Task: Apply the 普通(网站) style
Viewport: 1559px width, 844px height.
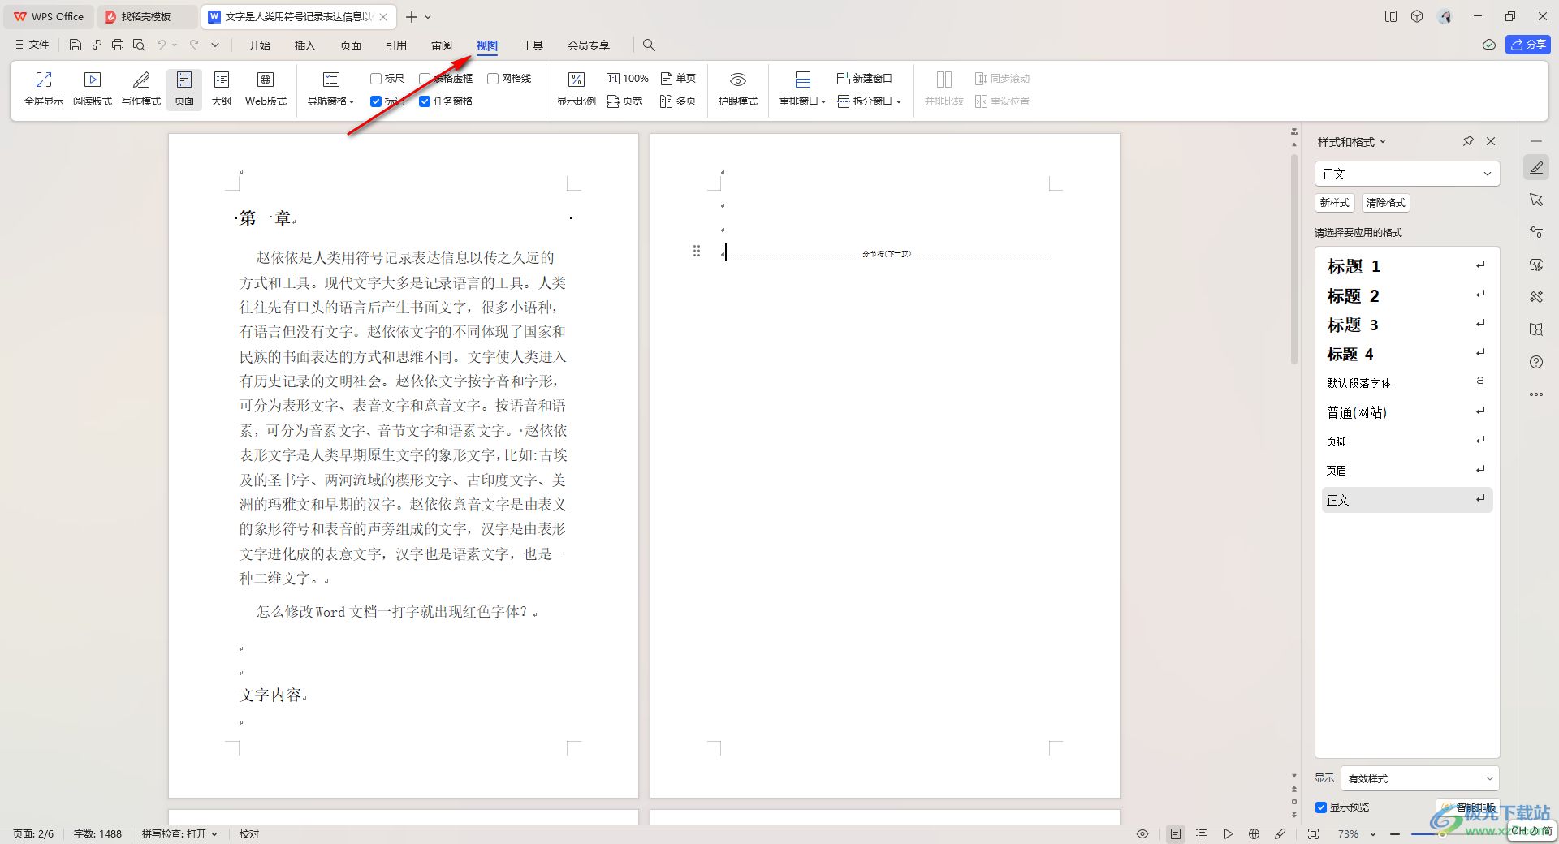Action: point(1406,412)
